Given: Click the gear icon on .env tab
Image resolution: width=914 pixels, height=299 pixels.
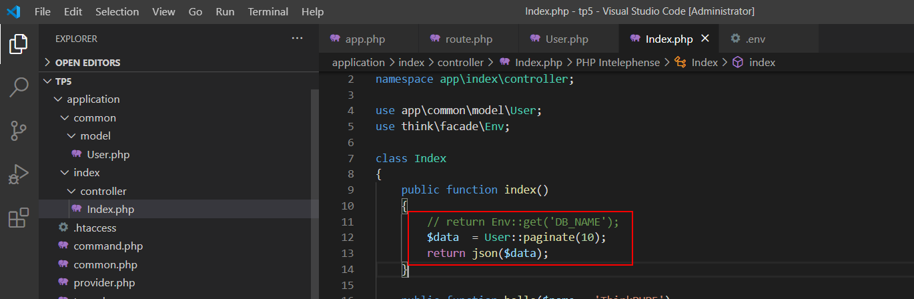Looking at the screenshot, I should tap(735, 39).
